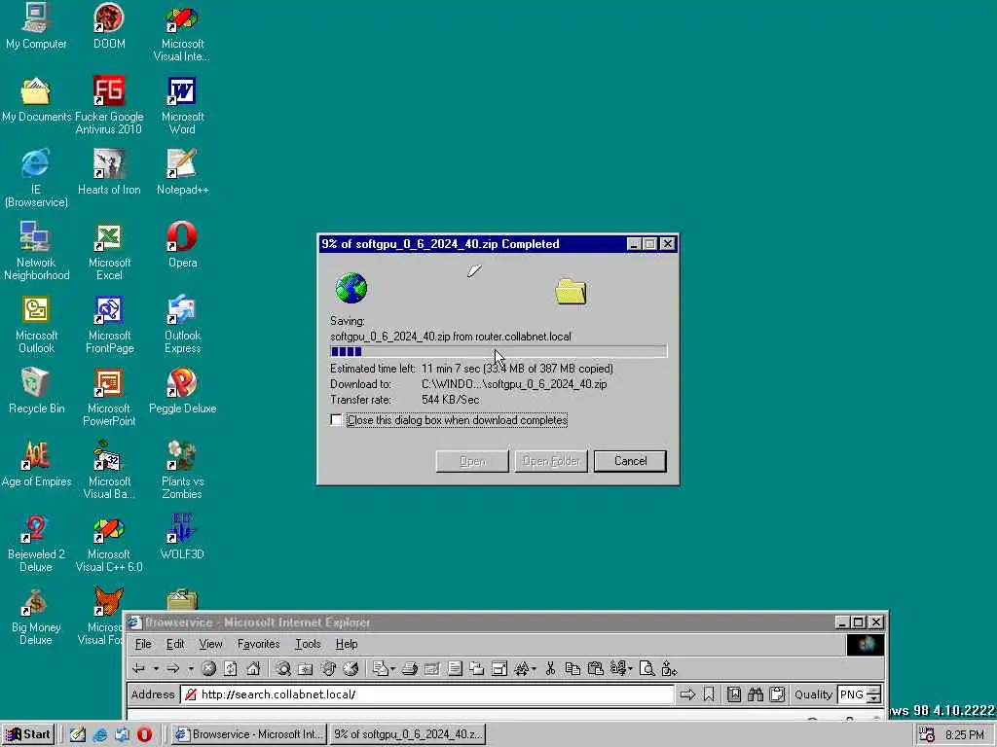The height and width of the screenshot is (747, 997).
Task: Select the Microsoft Outlook desktop icon
Action: [36, 324]
